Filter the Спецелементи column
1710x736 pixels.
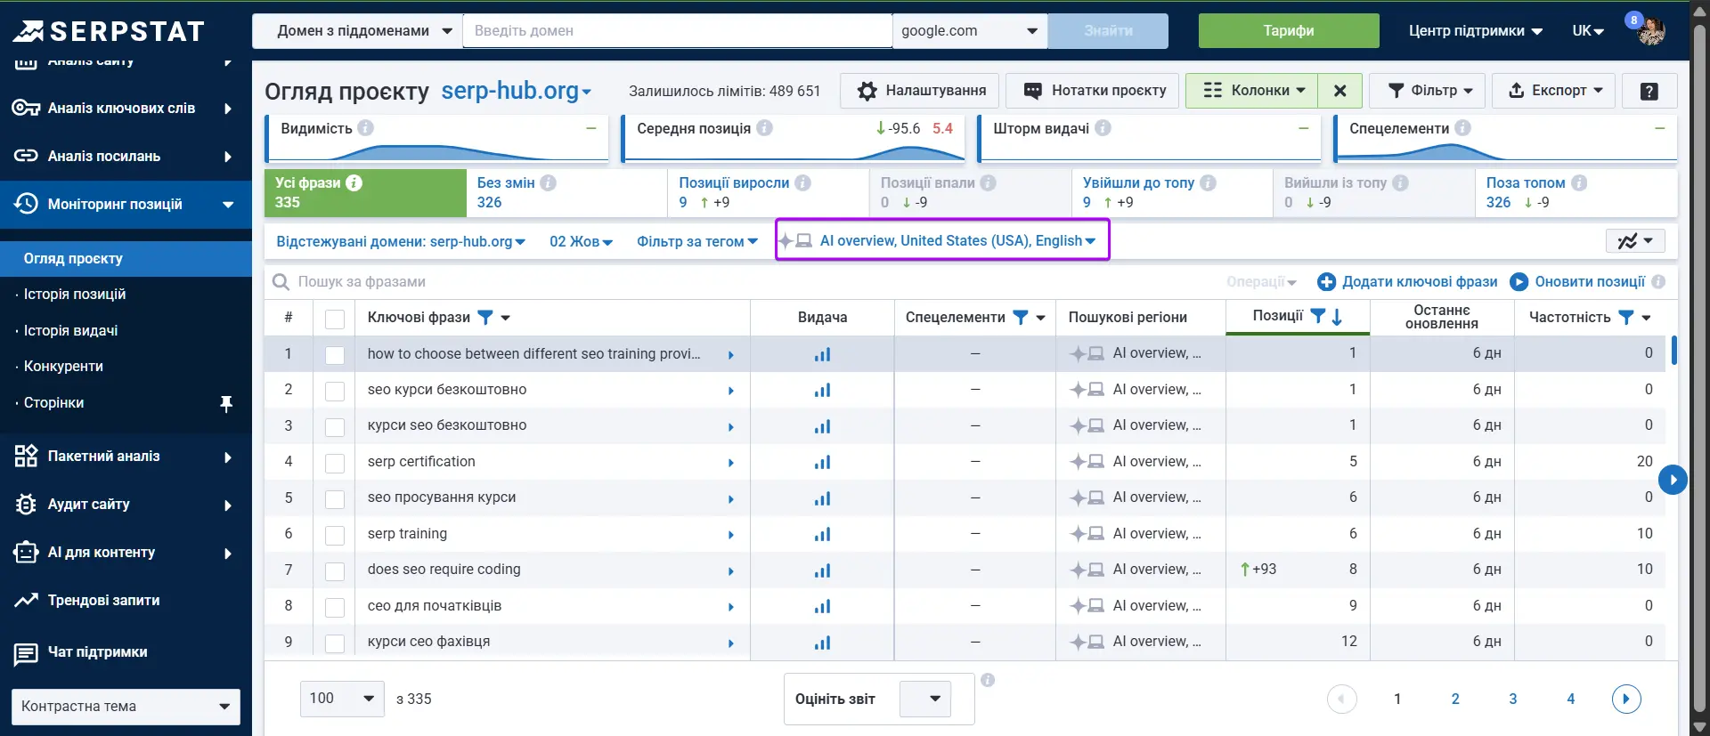(1021, 317)
